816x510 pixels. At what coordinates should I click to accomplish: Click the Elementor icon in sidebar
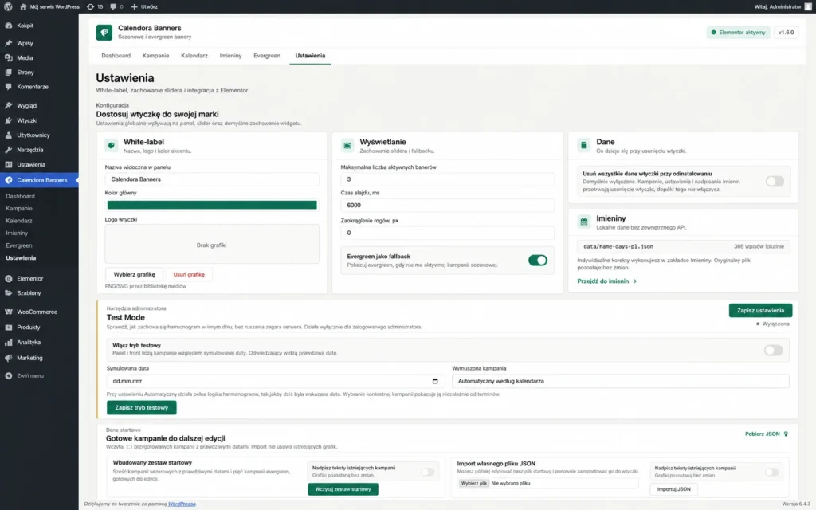pos(9,278)
